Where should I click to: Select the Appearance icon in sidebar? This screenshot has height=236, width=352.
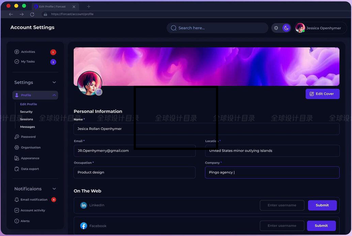click(17, 158)
